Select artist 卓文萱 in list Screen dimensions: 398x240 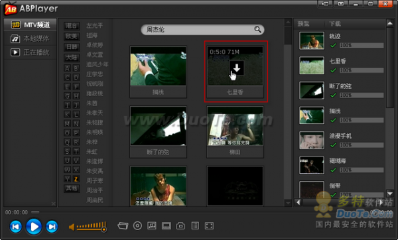(x=95, y=54)
